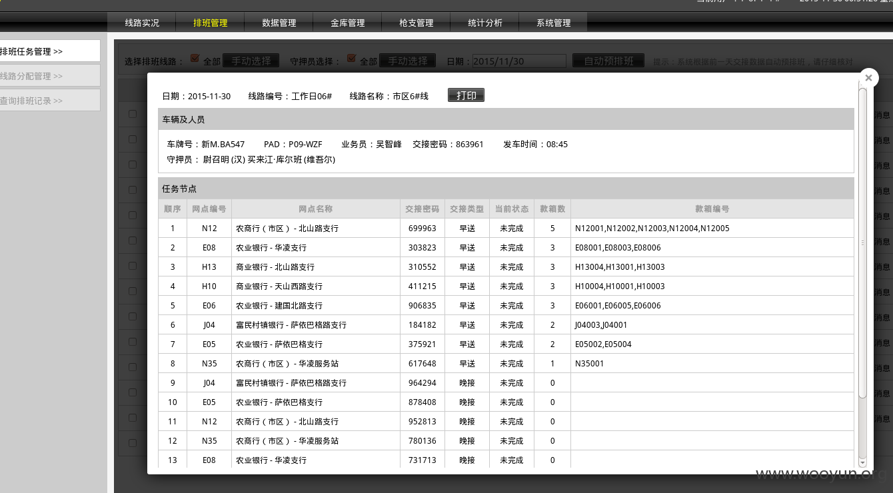Expand 线路分配管理 sidebar item
The width and height of the screenshot is (893, 493).
[49, 76]
